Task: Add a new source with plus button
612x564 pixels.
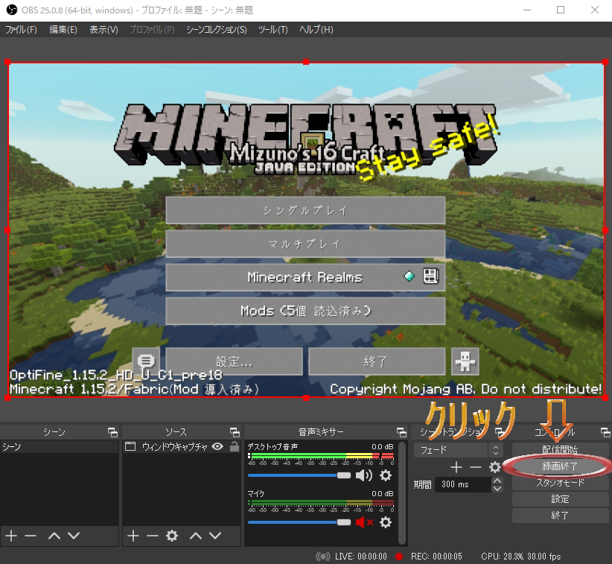Action: pyautogui.click(x=133, y=536)
